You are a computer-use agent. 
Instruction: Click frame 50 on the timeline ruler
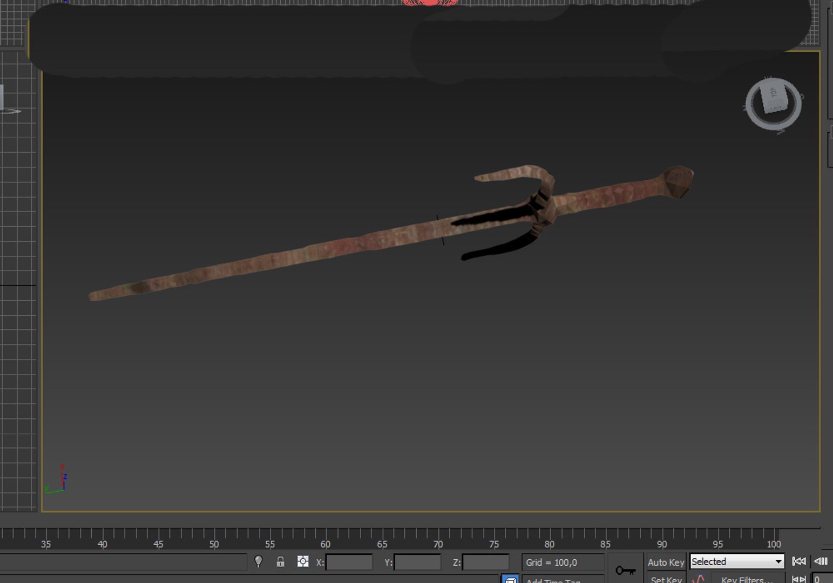(x=214, y=544)
